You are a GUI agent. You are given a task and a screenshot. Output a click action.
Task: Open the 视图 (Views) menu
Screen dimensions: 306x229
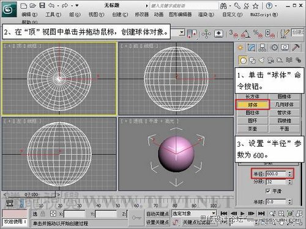(96, 15)
